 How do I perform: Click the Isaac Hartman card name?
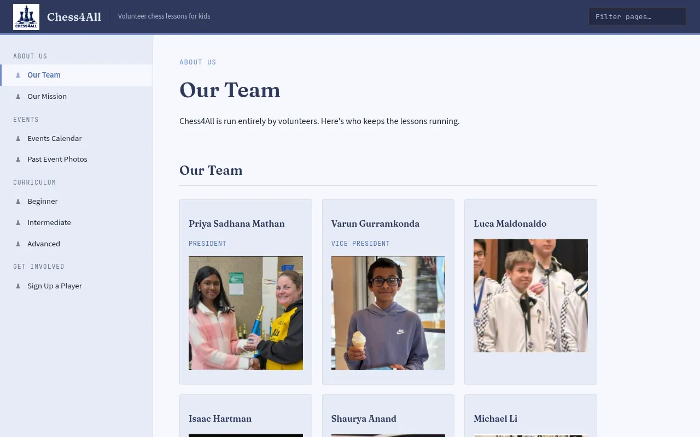click(x=220, y=418)
